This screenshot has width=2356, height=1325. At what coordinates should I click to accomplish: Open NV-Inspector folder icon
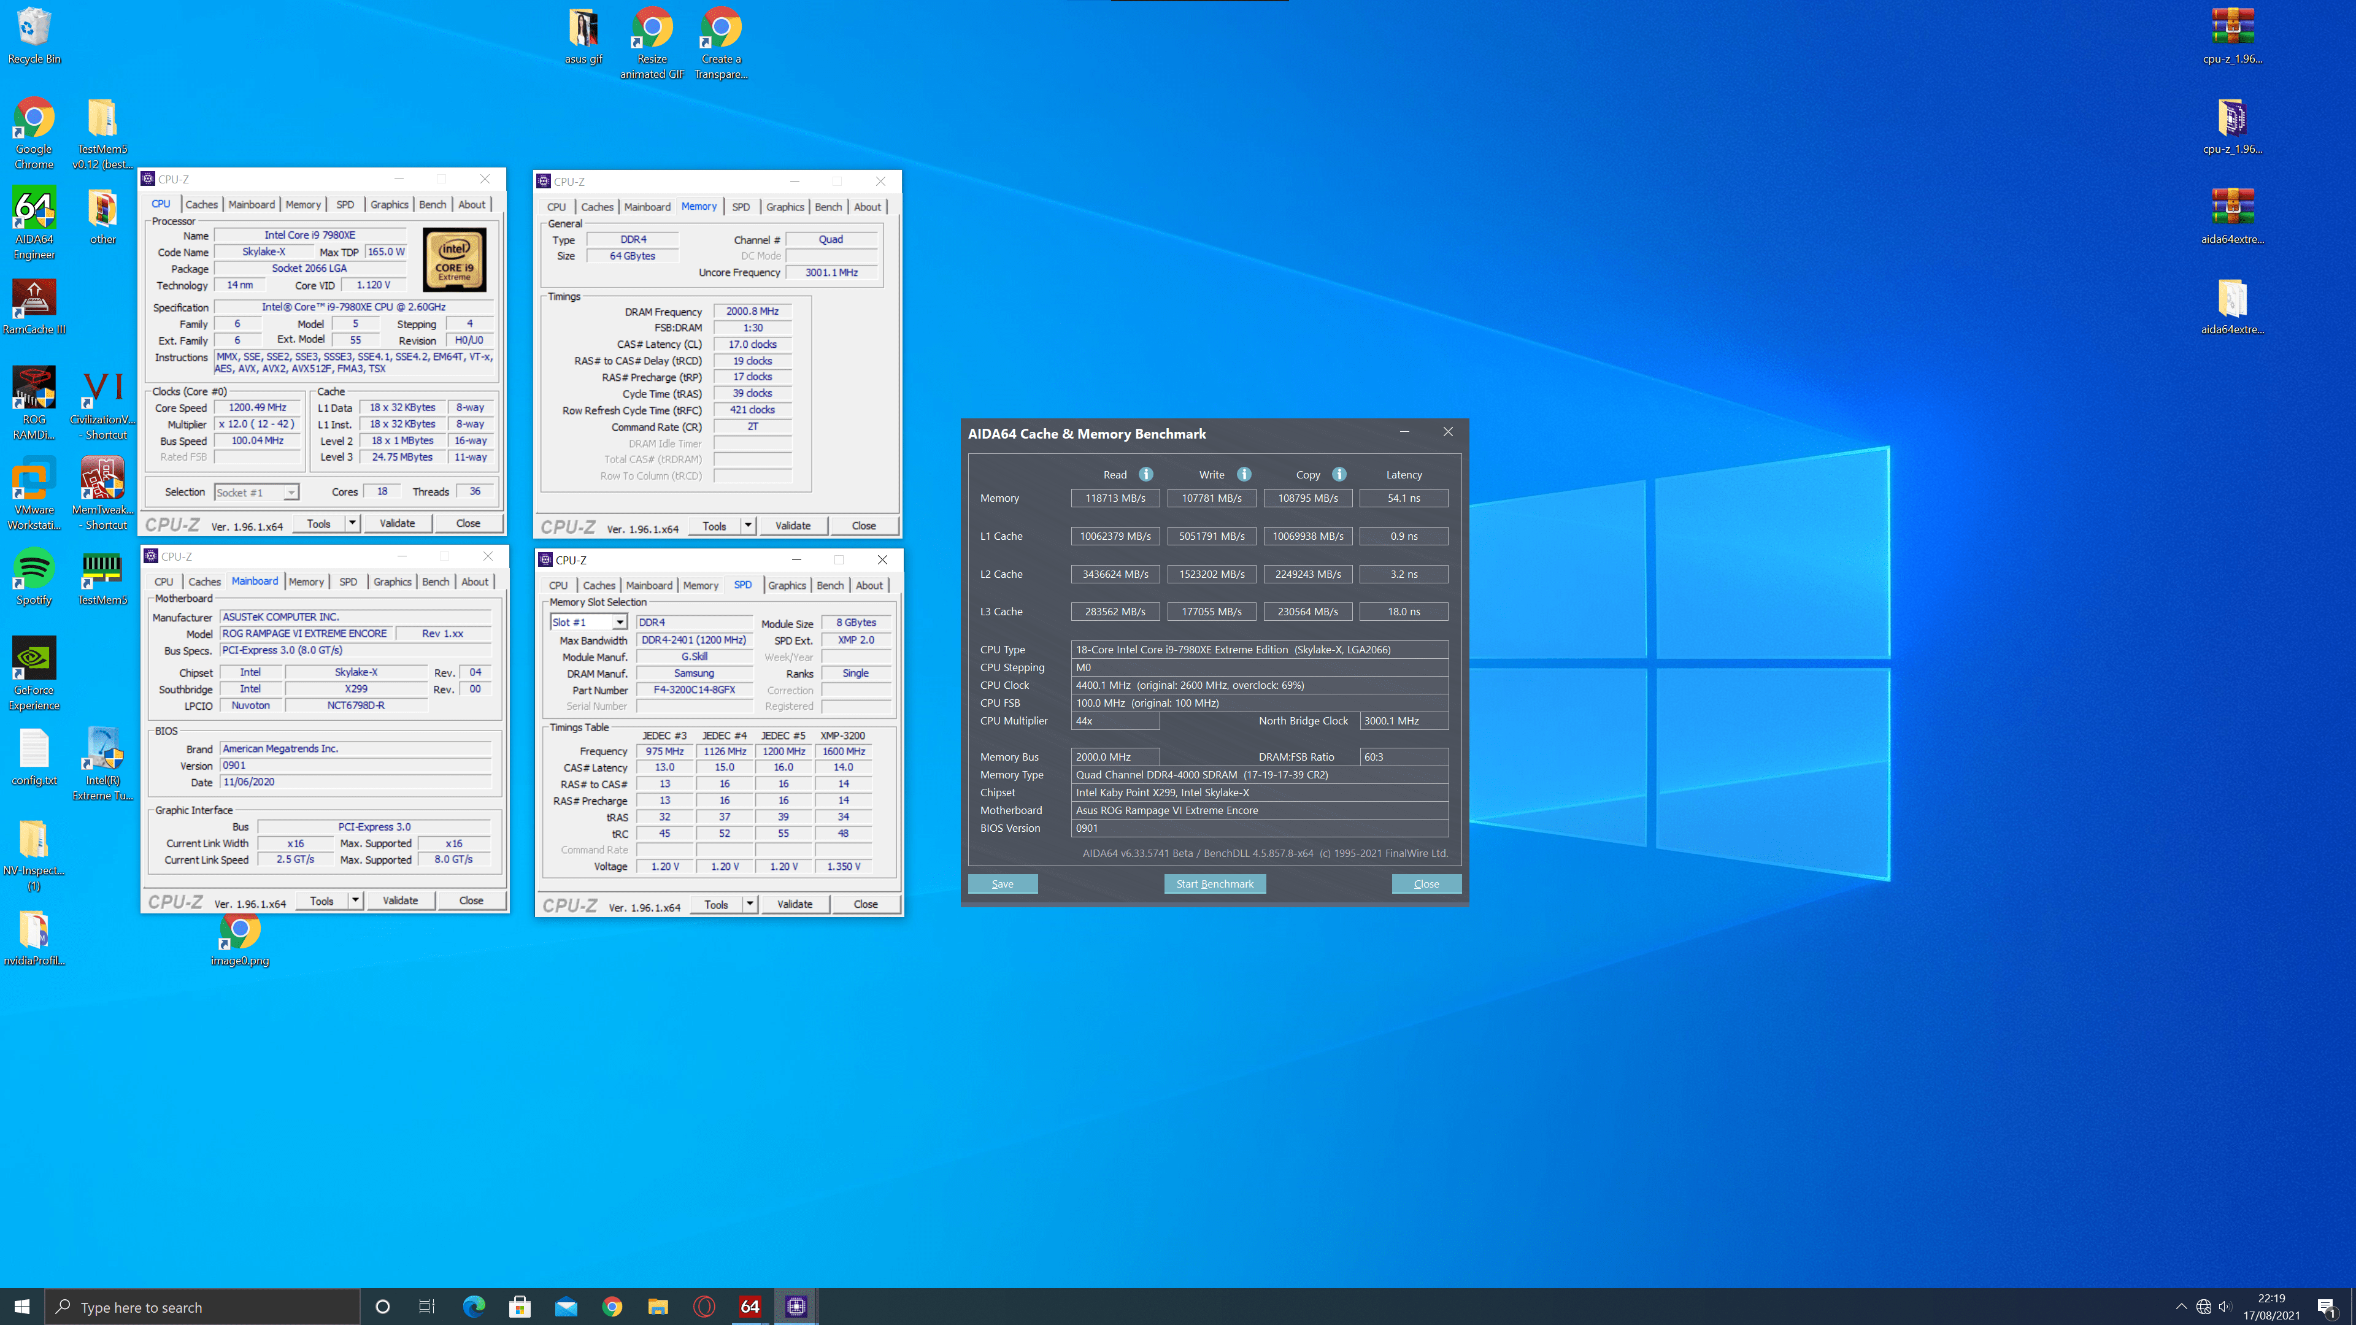point(34,854)
